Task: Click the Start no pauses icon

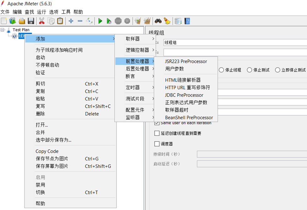Action: [109, 21]
